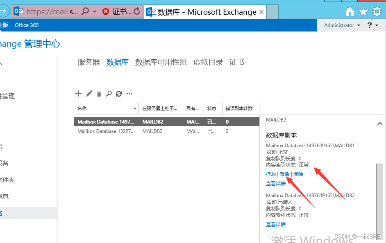
Task: Open a new browser tab
Action: 272,12
